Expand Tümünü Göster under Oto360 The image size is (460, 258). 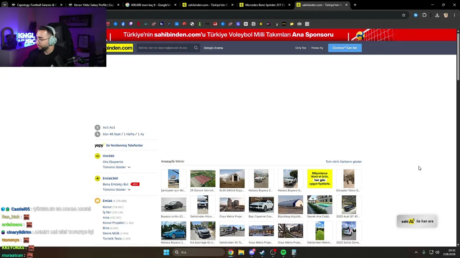click(116, 167)
